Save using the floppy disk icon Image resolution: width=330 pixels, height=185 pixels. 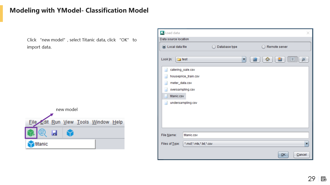(x=54, y=133)
